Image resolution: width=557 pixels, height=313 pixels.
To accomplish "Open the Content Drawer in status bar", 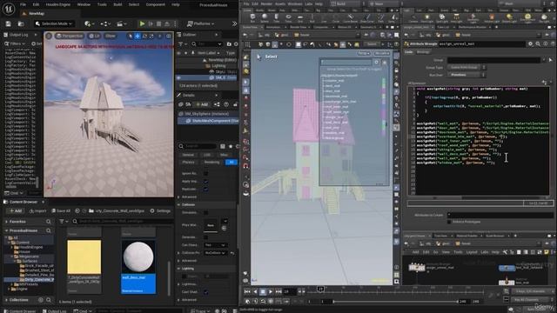I will pos(19,311).
